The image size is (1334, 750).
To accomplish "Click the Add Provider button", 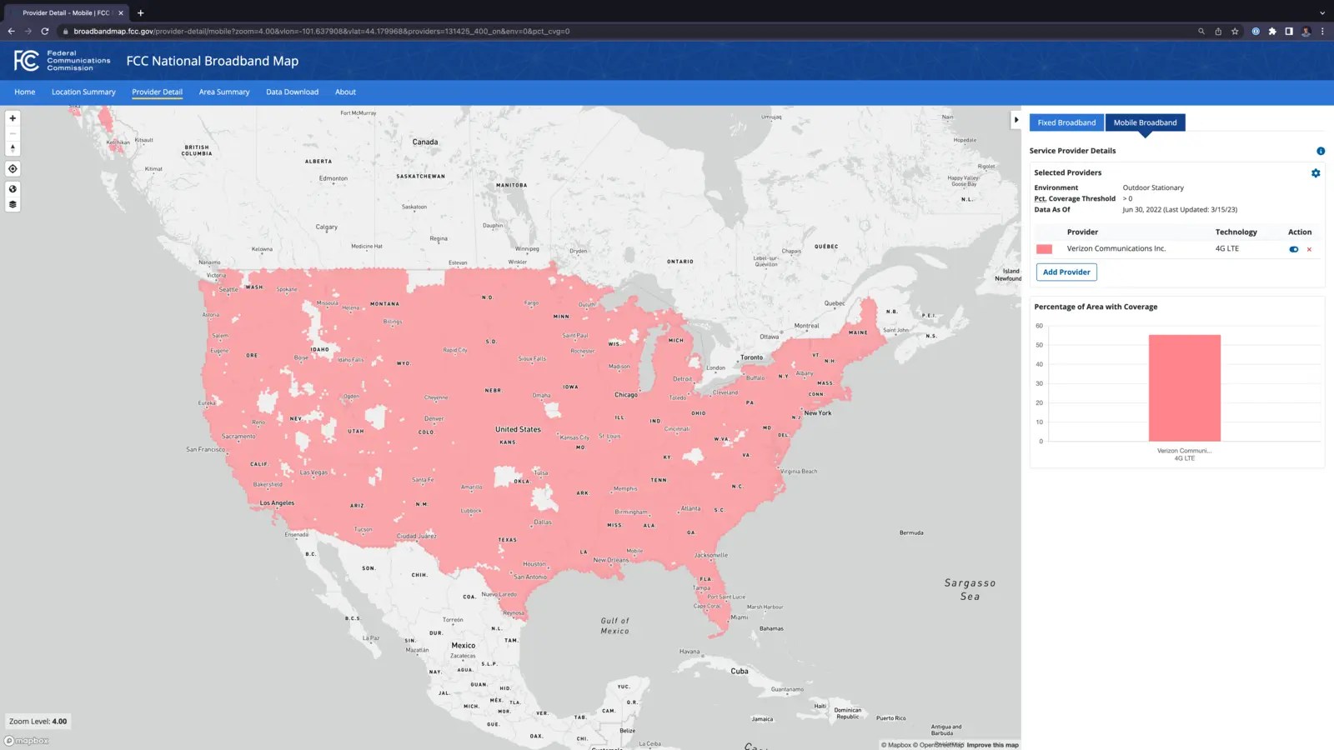I will [x=1066, y=272].
